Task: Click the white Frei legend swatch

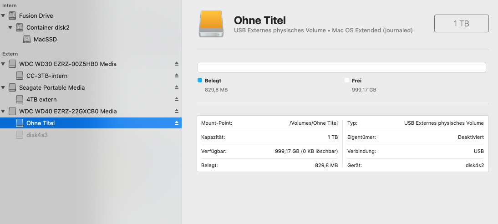Action: click(x=347, y=81)
